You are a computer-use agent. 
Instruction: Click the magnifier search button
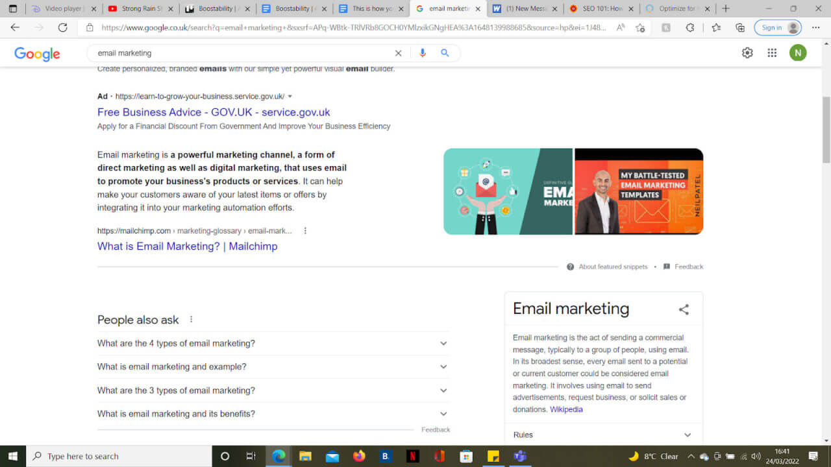[x=445, y=53]
